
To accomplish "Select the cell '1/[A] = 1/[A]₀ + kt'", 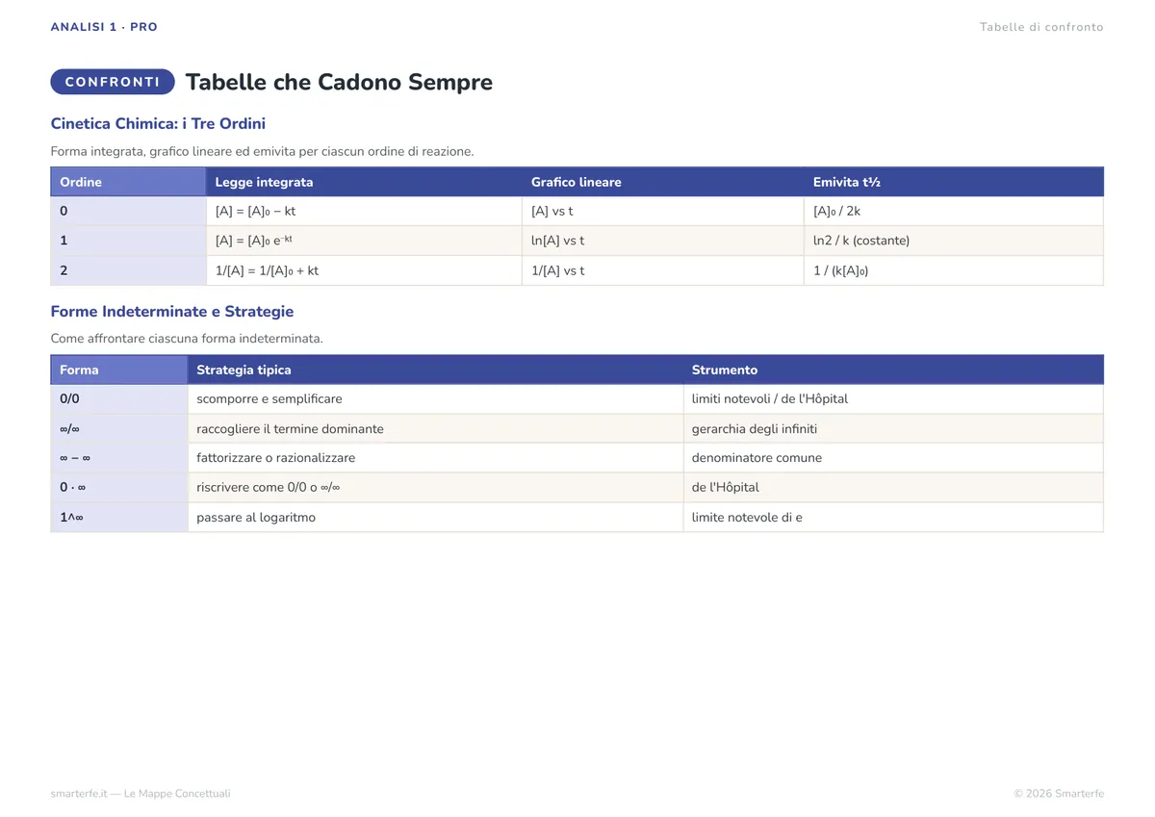I will pos(364,270).
